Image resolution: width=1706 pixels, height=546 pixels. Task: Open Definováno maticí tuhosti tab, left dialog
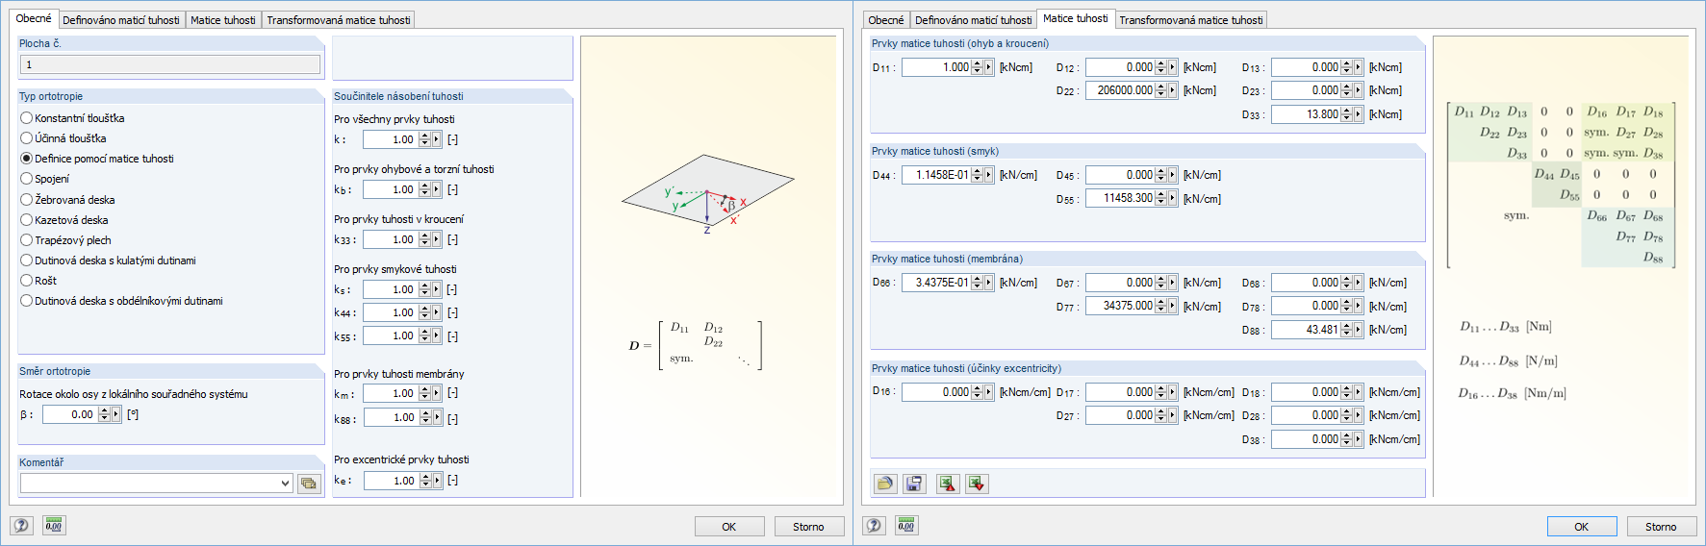[121, 20]
